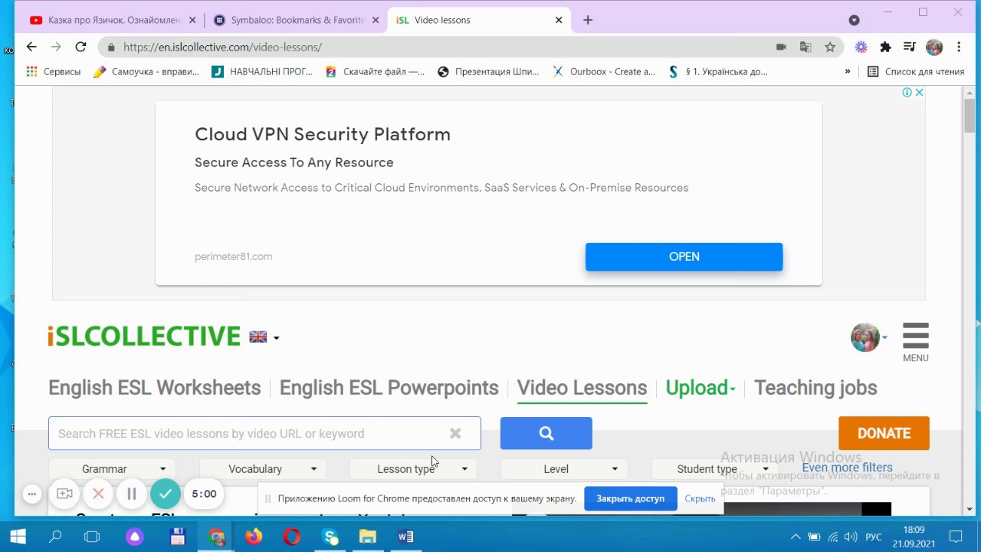Image resolution: width=981 pixels, height=552 pixels.
Task: Click the ad info icon
Action: (907, 92)
